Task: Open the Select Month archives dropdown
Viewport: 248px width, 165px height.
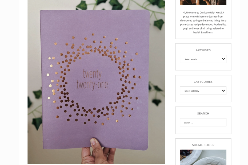Action: [203, 59]
